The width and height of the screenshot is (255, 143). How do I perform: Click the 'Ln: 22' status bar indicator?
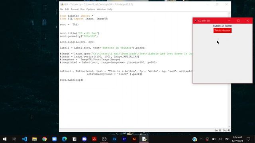click(218, 130)
